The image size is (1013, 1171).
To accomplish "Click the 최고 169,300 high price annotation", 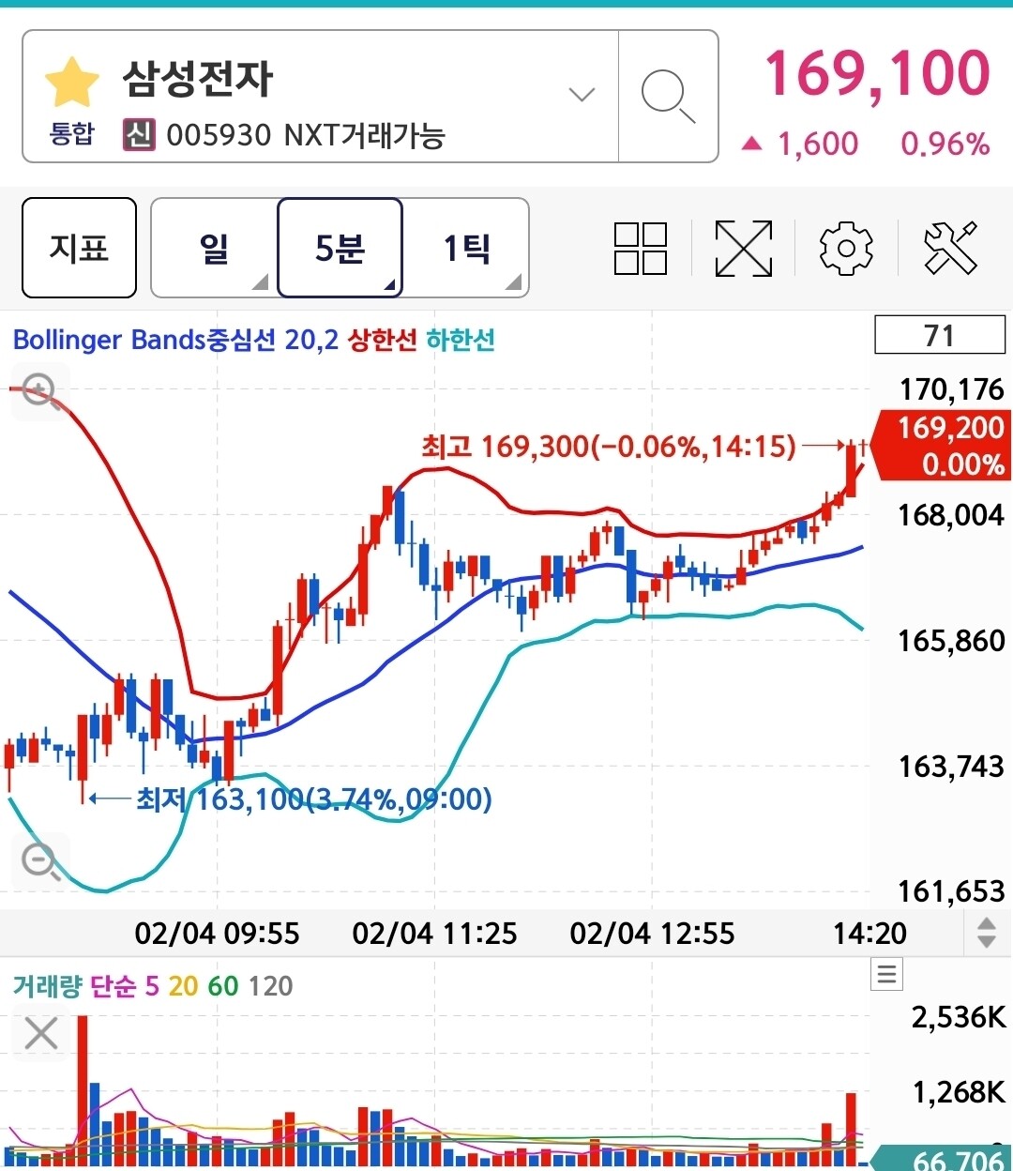I will pyautogui.click(x=608, y=446).
